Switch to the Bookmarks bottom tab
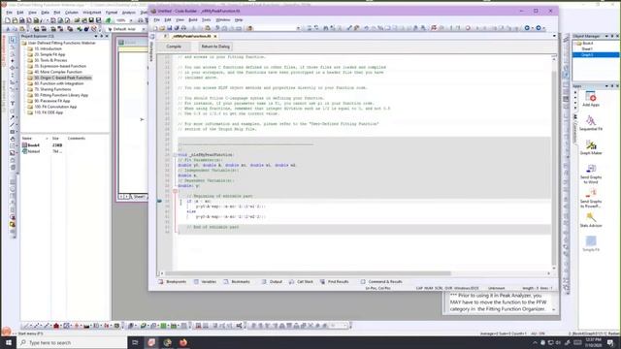621x349 pixels. click(x=237, y=282)
